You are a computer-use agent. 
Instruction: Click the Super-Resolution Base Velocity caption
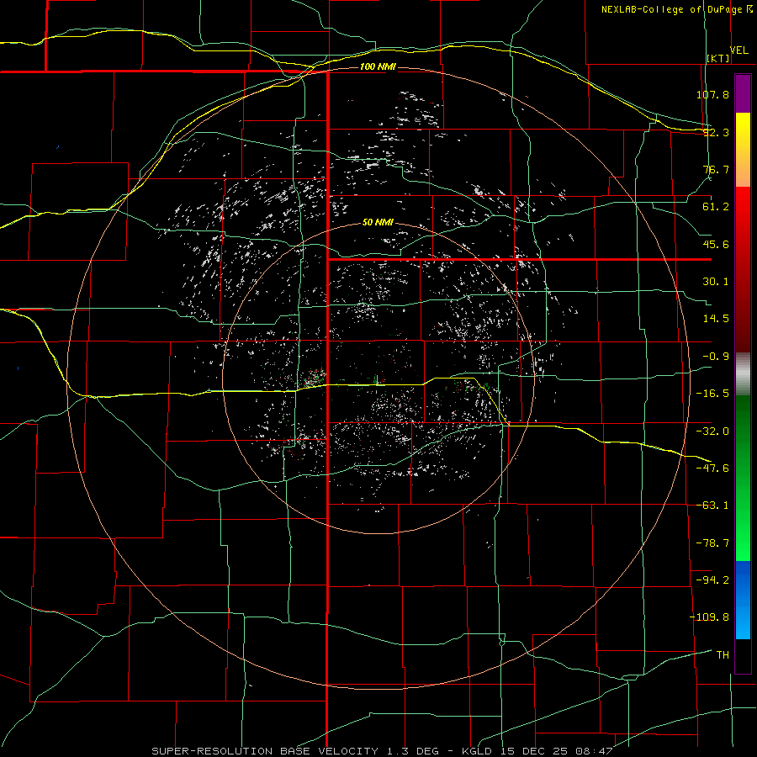click(x=383, y=751)
